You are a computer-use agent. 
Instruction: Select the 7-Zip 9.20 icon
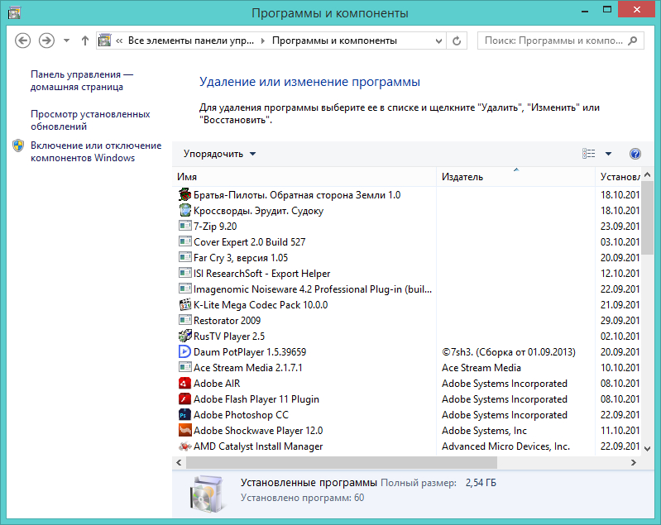185,226
